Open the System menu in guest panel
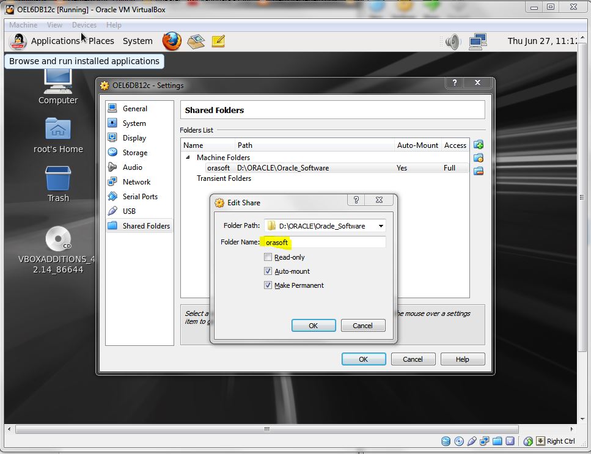Image resolution: width=591 pixels, height=454 pixels. pos(138,41)
